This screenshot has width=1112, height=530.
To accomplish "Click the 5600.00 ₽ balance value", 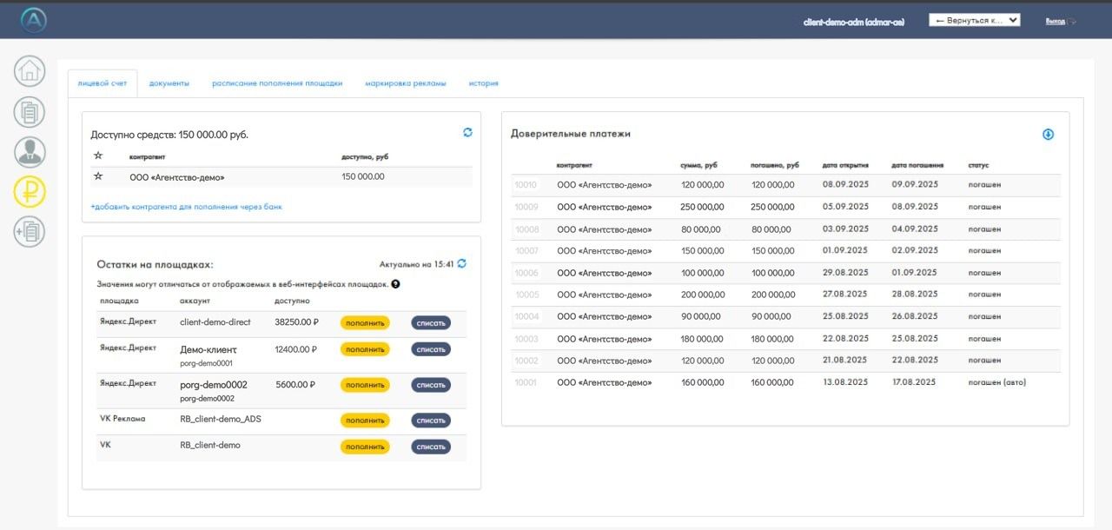I will click(x=295, y=384).
